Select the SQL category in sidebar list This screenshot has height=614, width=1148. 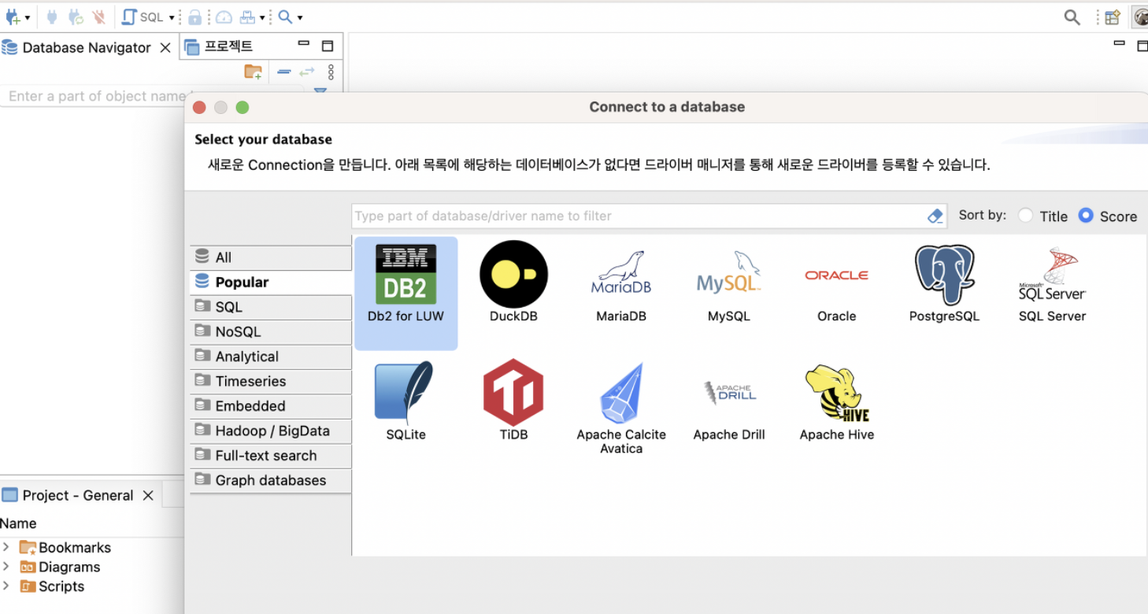[x=271, y=307]
